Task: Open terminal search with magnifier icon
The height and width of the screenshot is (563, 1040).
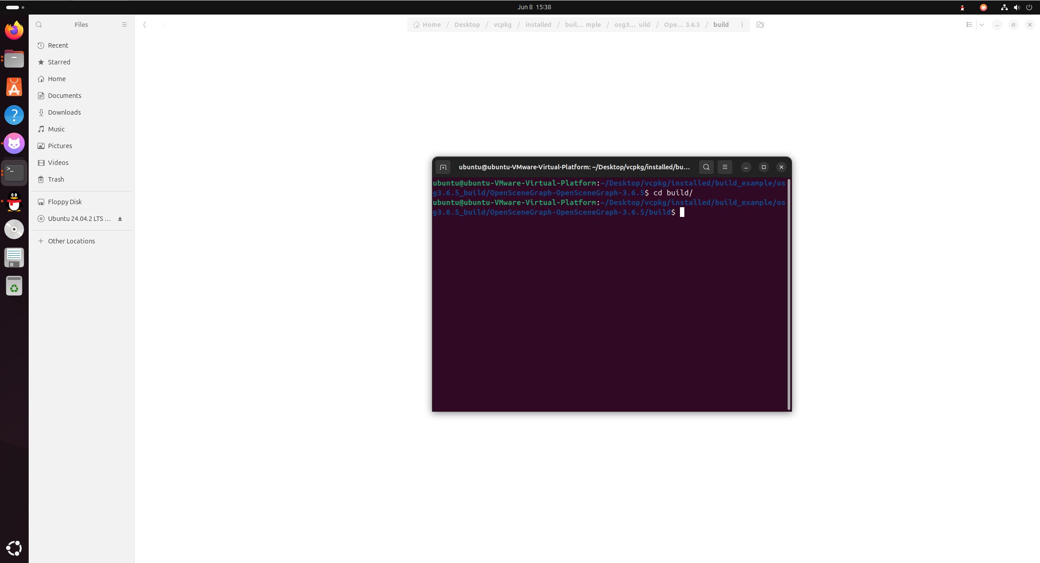Action: point(706,167)
